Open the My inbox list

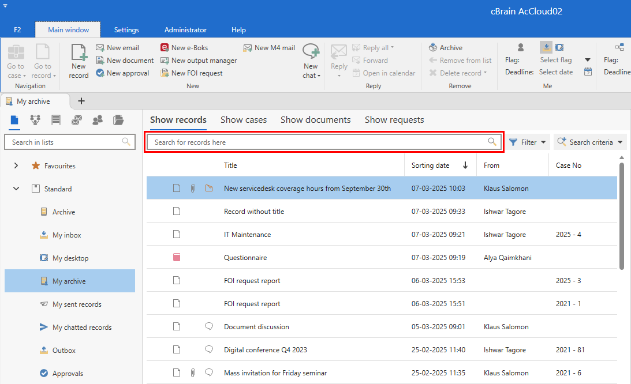pos(66,235)
